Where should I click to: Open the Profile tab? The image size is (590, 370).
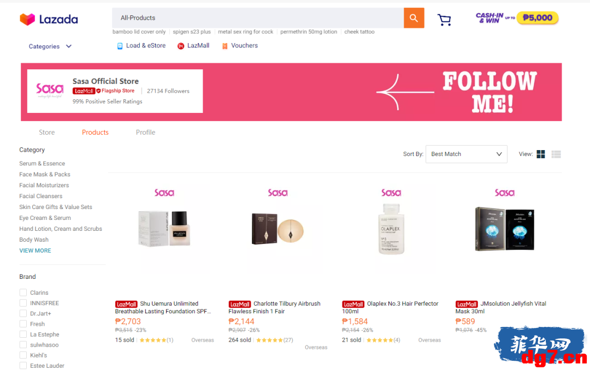146,133
